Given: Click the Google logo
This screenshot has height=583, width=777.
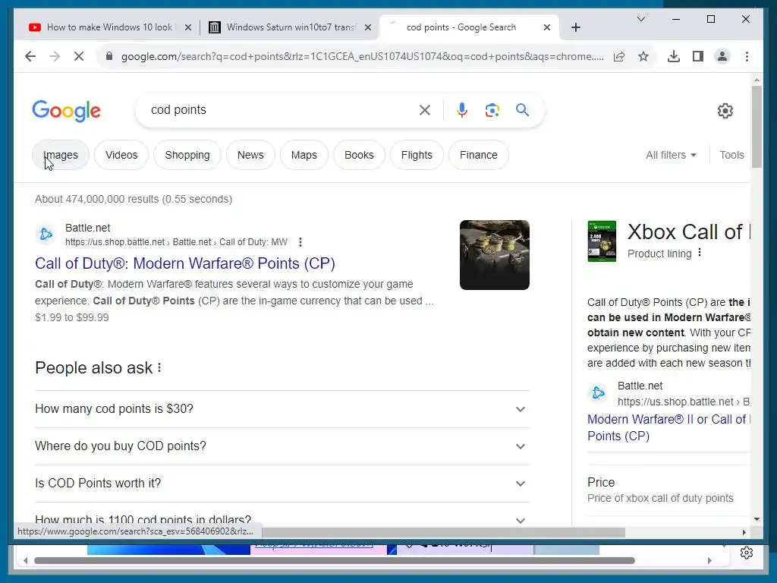Looking at the screenshot, I should pyautogui.click(x=67, y=111).
